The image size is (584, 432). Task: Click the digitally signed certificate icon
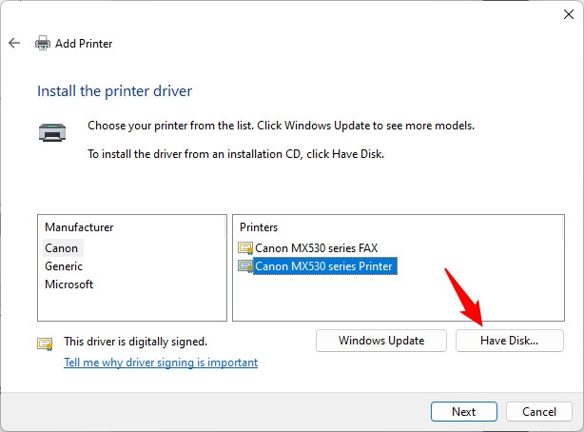[45, 344]
